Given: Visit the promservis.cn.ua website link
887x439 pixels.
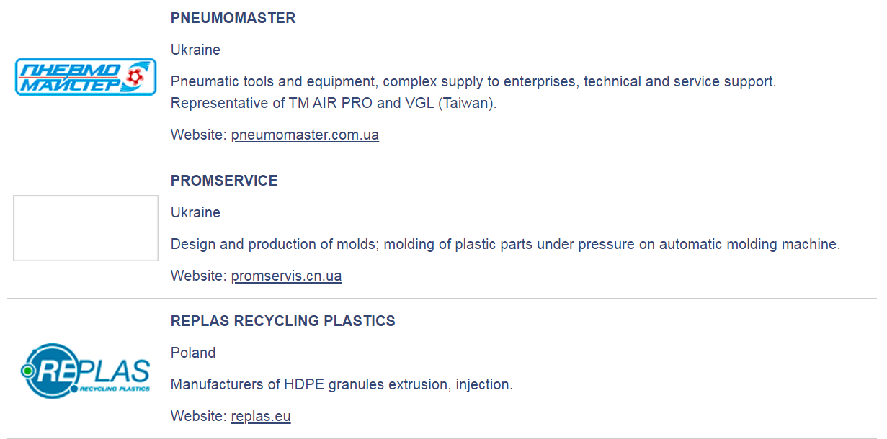Looking at the screenshot, I should pyautogui.click(x=286, y=276).
